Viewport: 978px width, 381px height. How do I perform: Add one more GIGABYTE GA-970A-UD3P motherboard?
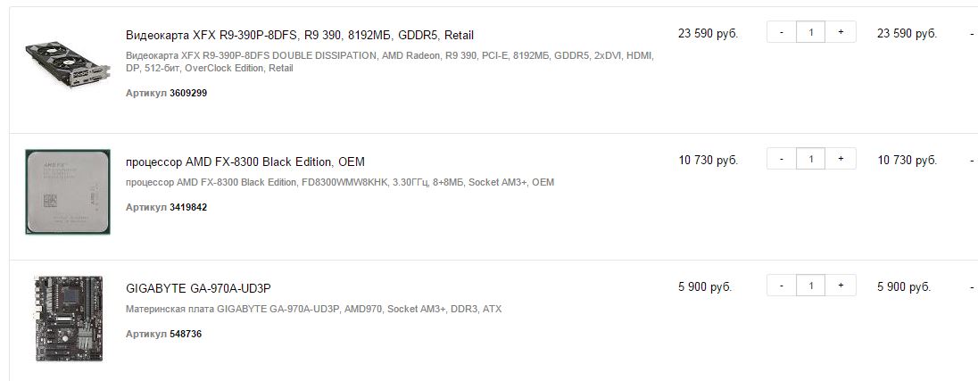(x=841, y=286)
